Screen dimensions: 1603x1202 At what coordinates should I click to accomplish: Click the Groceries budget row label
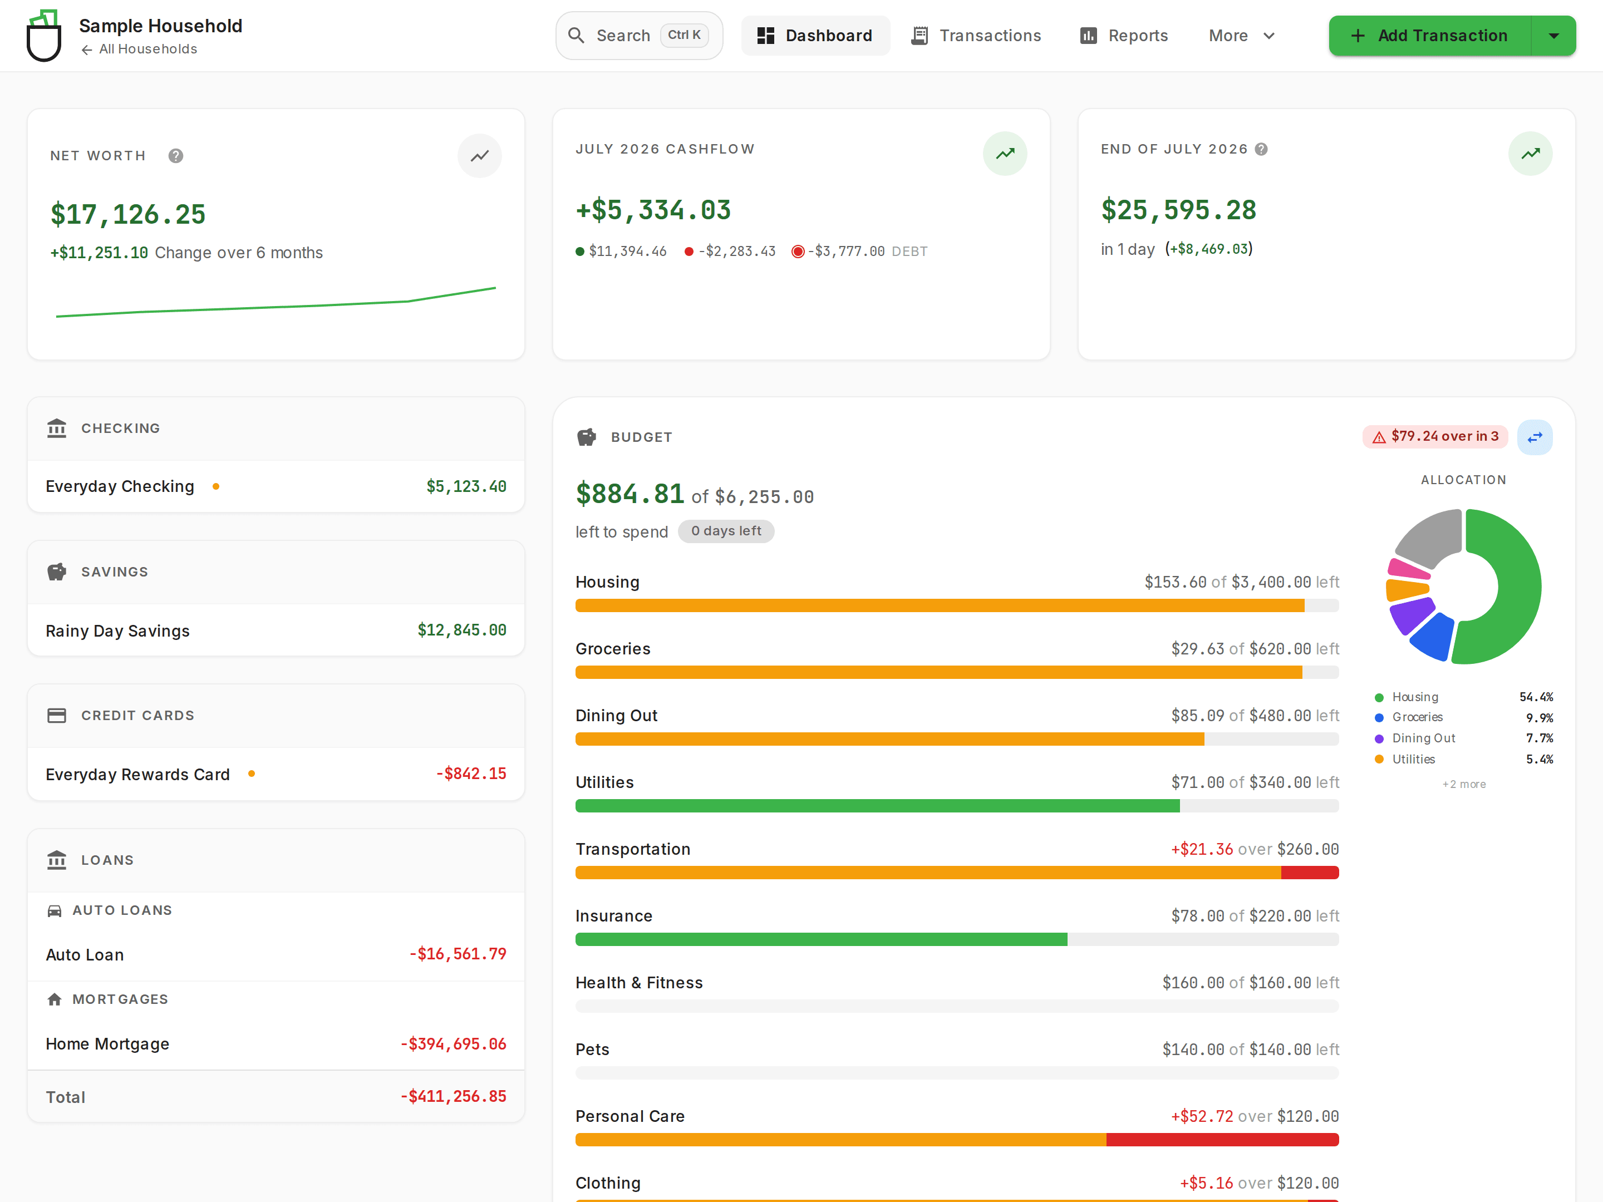point(613,649)
